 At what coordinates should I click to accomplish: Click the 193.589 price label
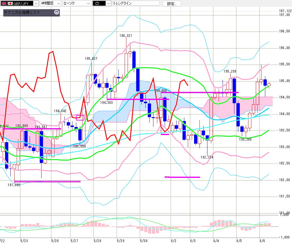(x=22, y=126)
